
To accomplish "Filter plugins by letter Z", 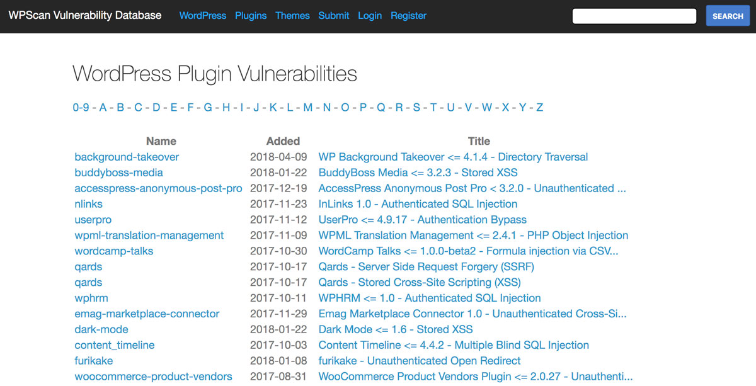I will point(539,108).
